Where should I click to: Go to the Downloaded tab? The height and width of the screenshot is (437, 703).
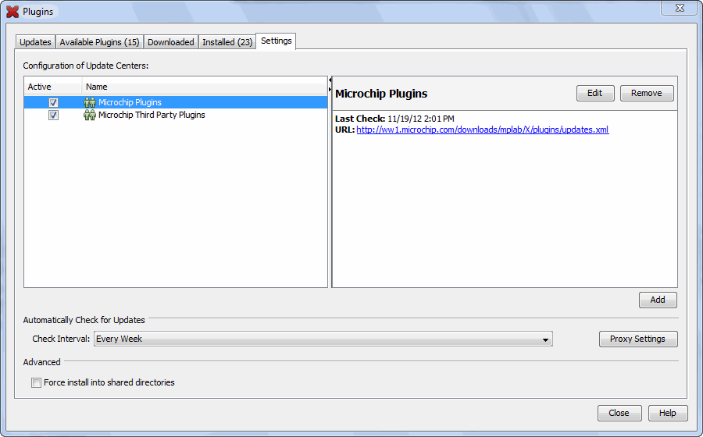pyautogui.click(x=171, y=42)
